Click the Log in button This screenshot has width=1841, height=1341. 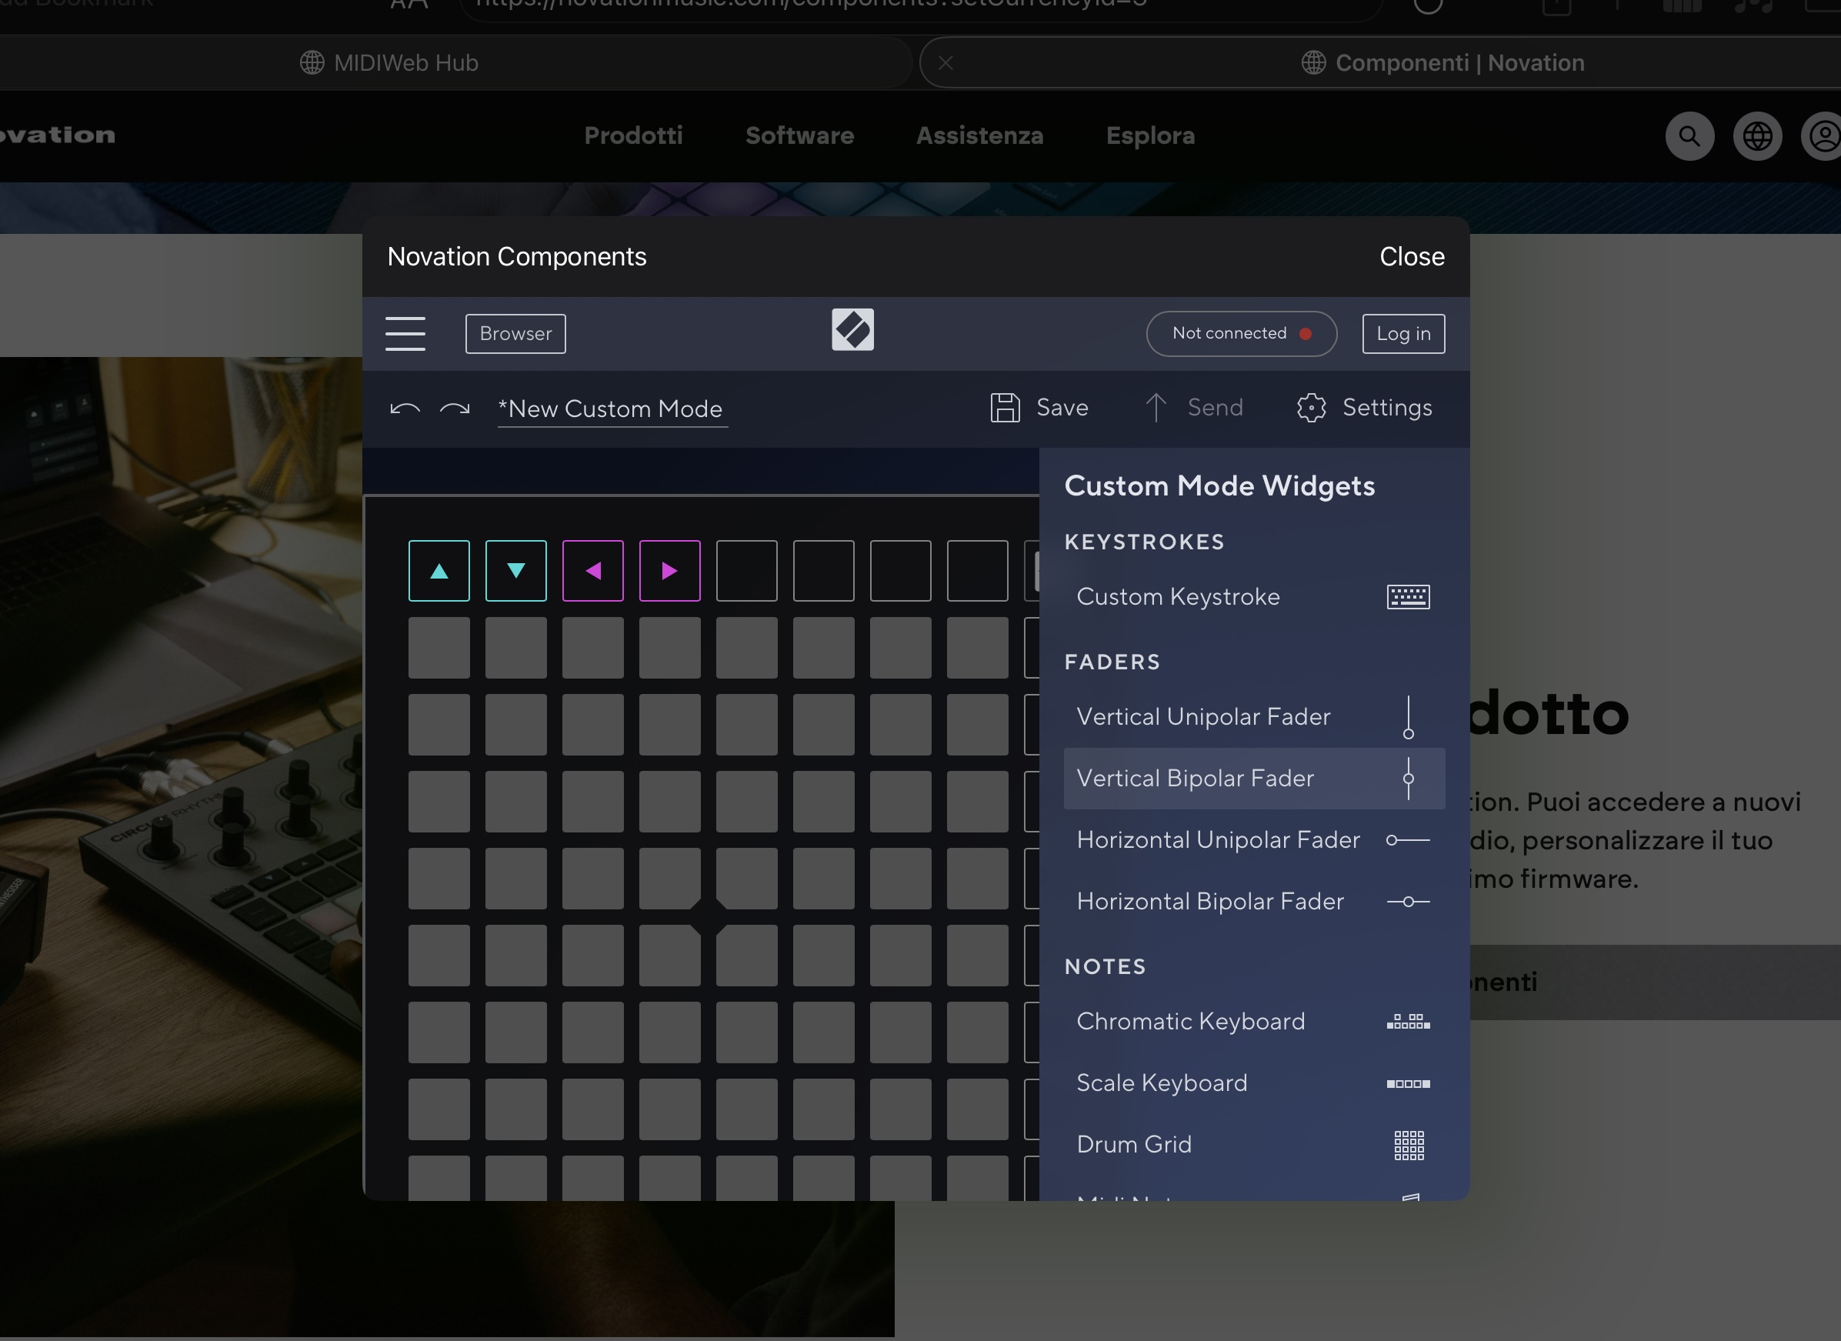click(x=1403, y=334)
